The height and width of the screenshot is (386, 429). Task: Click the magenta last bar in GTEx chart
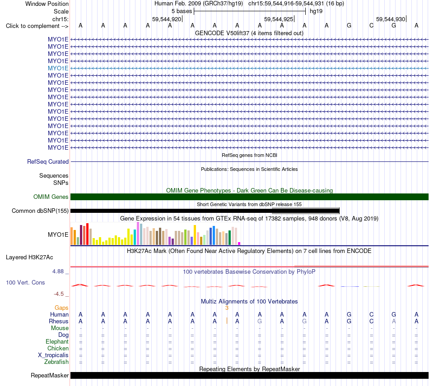click(239, 244)
